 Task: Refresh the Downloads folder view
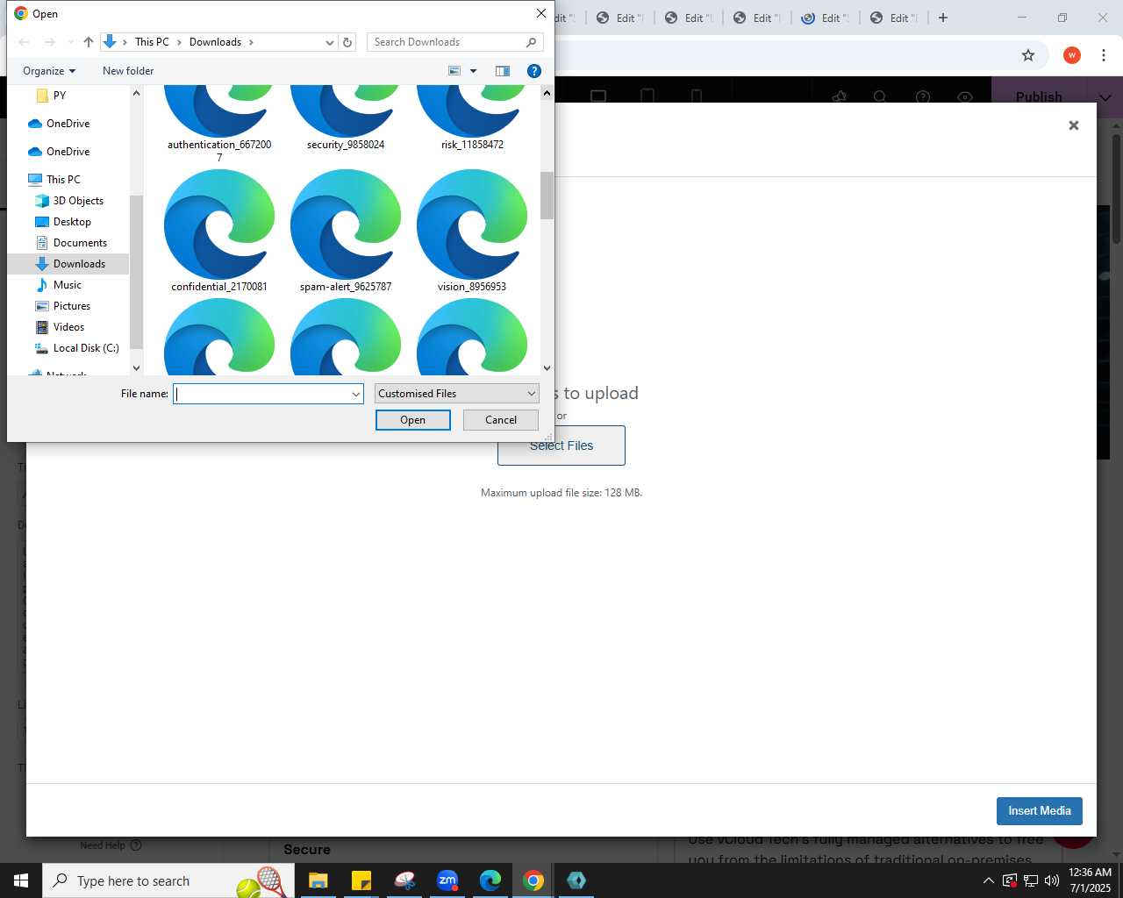click(x=347, y=42)
